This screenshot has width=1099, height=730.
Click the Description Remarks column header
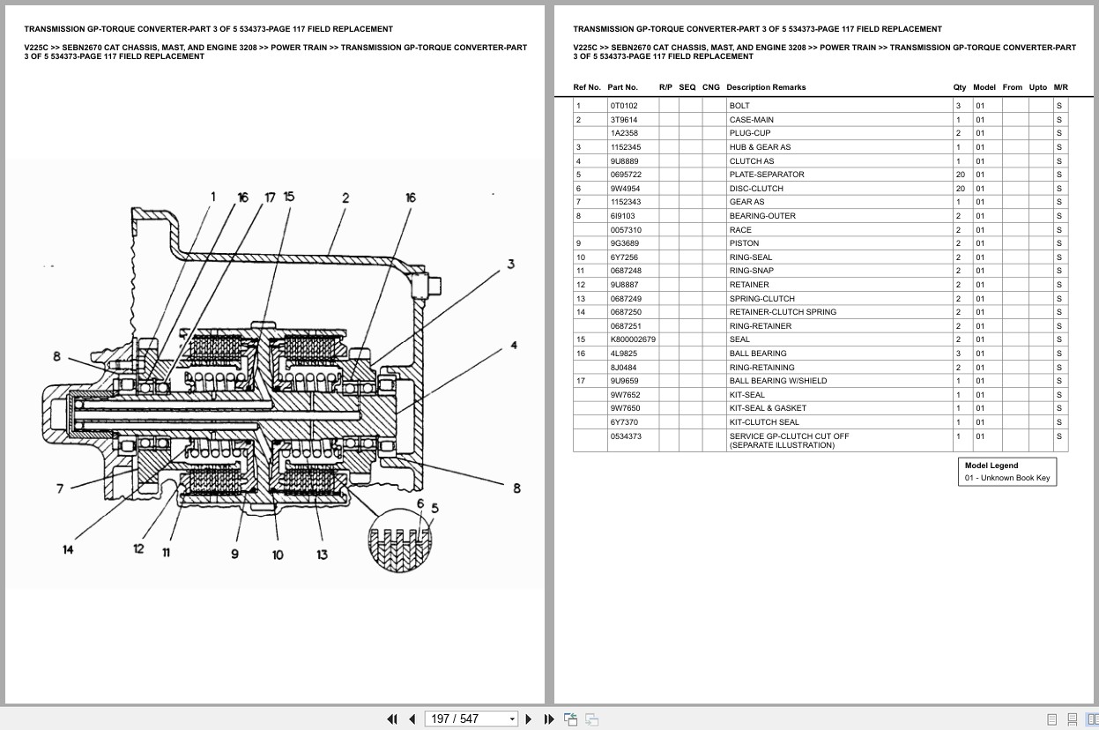[766, 87]
